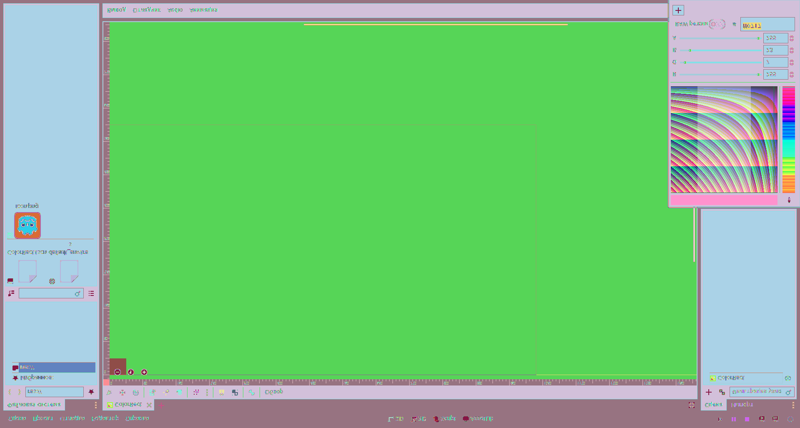The image size is (800, 428).
Task: Instance a child scene via the link icon
Action: pyautogui.click(x=722, y=392)
